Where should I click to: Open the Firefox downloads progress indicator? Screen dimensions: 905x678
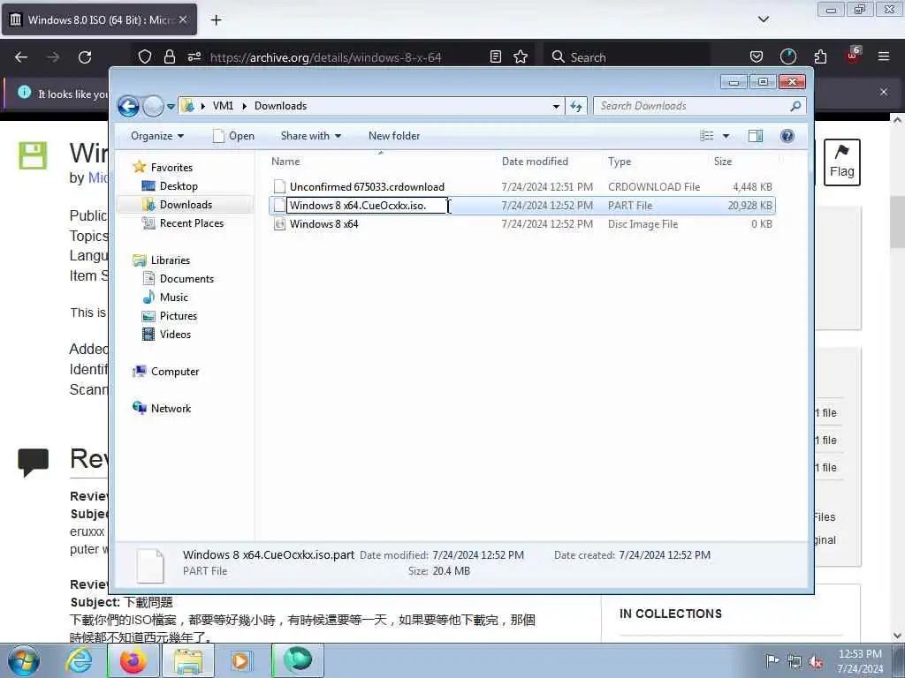[x=787, y=56]
